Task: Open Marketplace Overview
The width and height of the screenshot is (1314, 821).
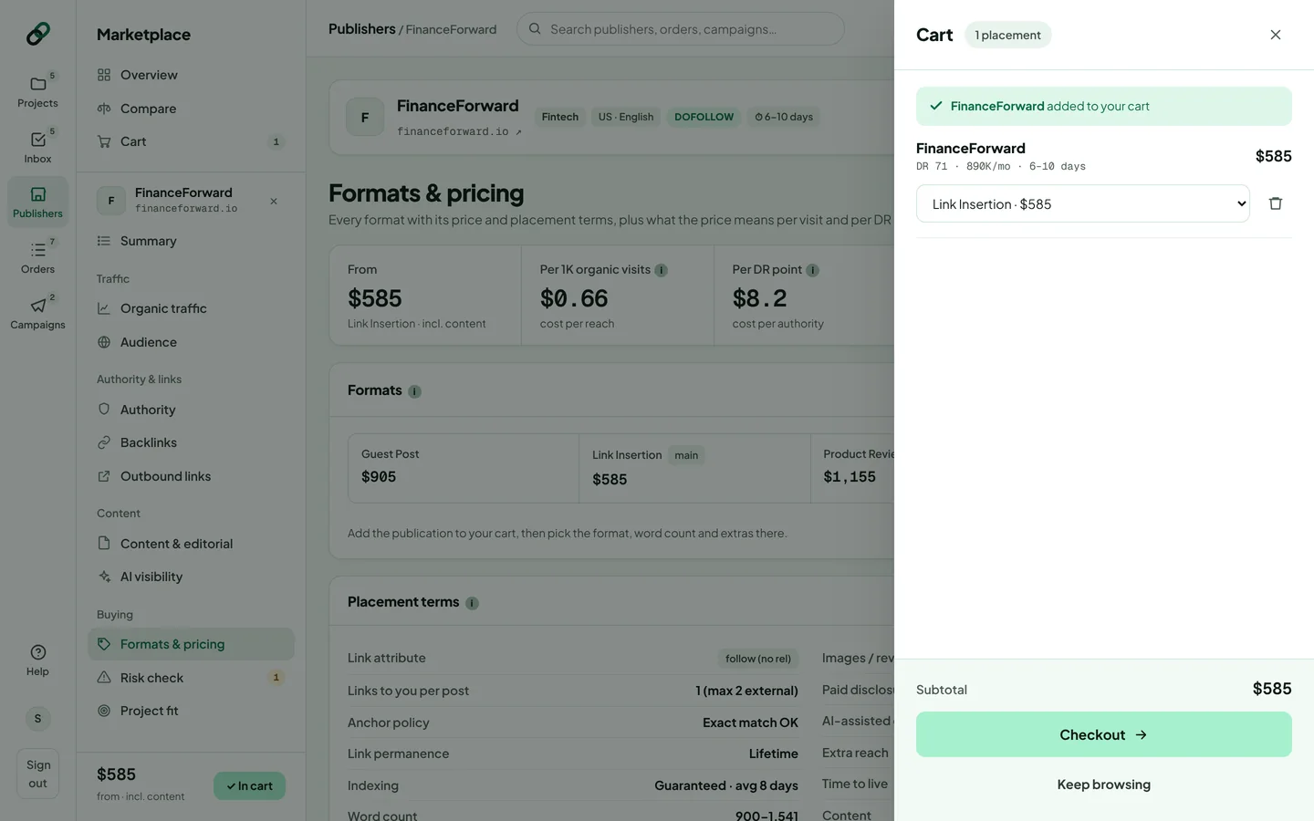Action: (x=191, y=75)
